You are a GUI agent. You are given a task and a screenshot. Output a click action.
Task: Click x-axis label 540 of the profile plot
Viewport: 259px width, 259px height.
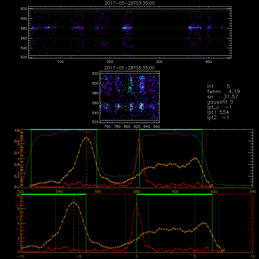click(60, 192)
